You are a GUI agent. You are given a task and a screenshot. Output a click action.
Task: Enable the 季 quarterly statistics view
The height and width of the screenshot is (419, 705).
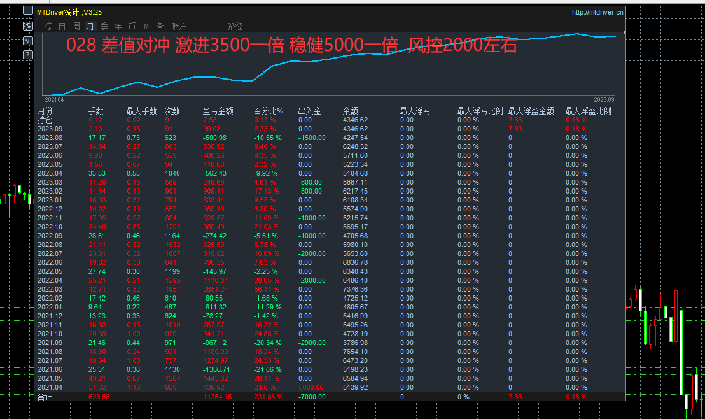click(x=104, y=26)
